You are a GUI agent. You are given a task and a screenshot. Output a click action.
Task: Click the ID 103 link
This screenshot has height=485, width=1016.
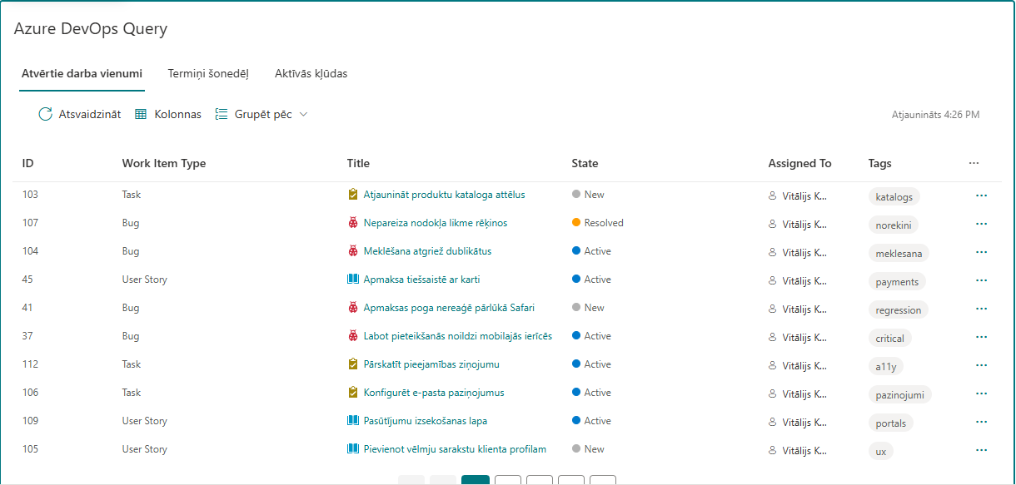point(30,195)
